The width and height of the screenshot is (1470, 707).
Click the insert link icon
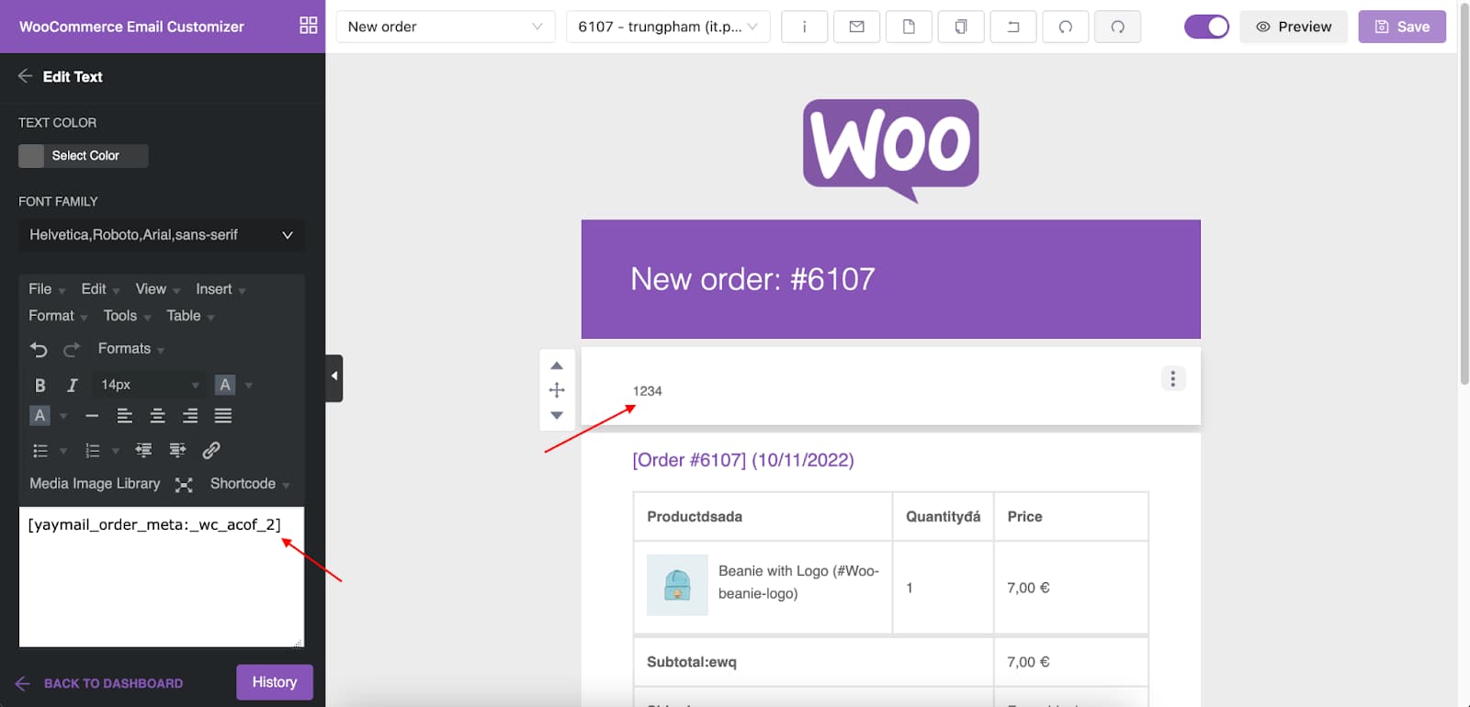click(211, 450)
